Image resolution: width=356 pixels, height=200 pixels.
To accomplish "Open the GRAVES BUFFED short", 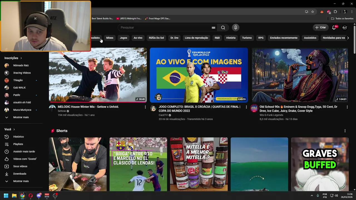I will (x=320, y=164).
